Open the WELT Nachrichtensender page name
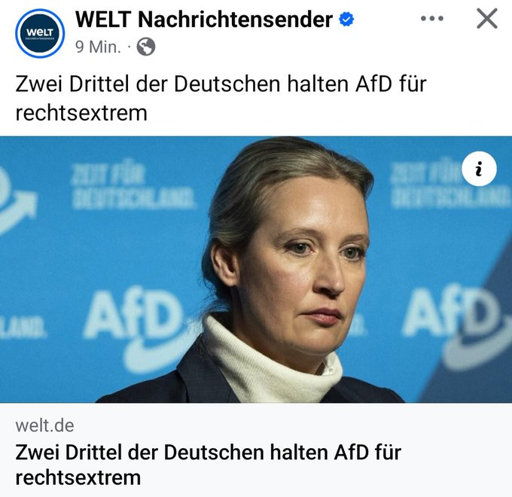 point(204,20)
